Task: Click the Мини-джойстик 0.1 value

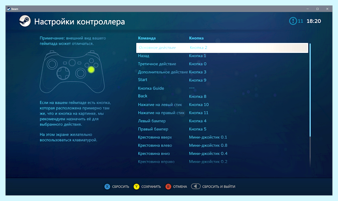Action: pyautogui.click(x=208, y=137)
